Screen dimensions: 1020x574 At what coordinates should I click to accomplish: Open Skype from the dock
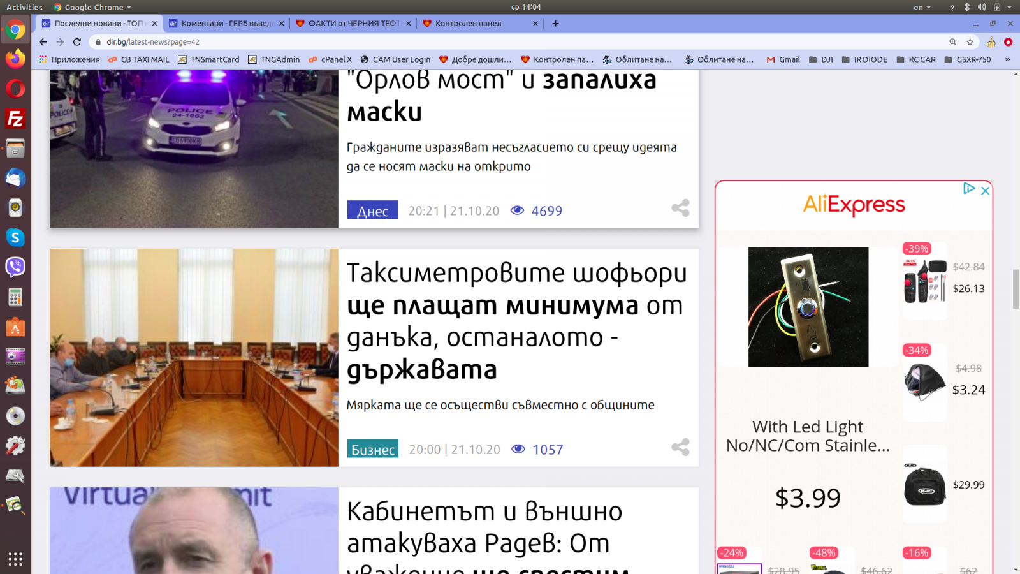pos(15,237)
